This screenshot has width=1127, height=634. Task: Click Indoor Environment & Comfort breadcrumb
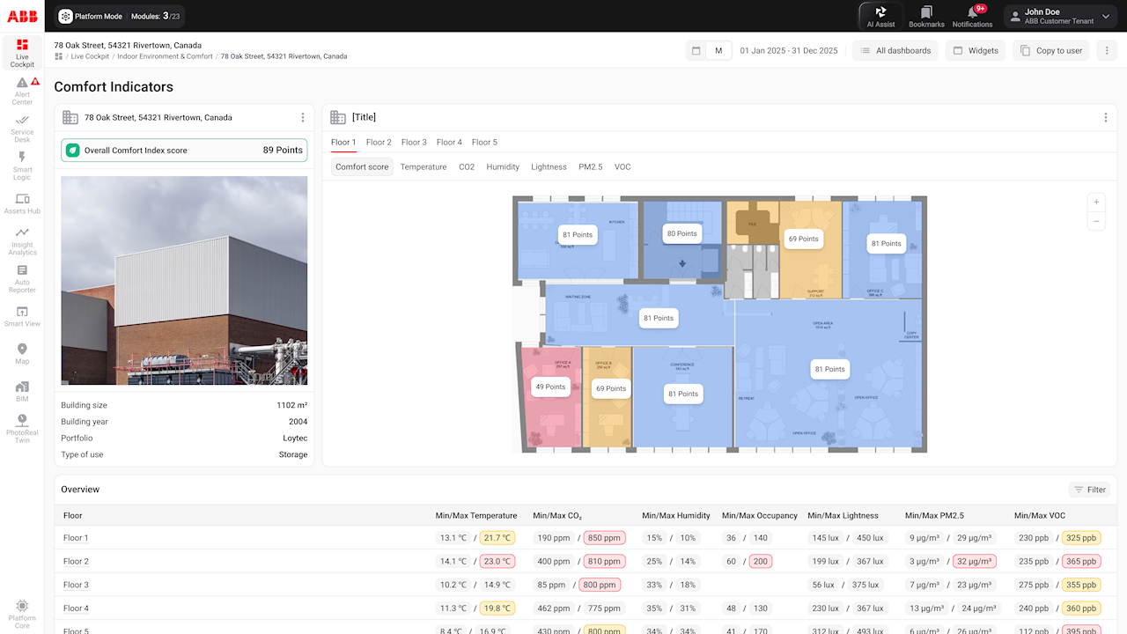pos(165,56)
